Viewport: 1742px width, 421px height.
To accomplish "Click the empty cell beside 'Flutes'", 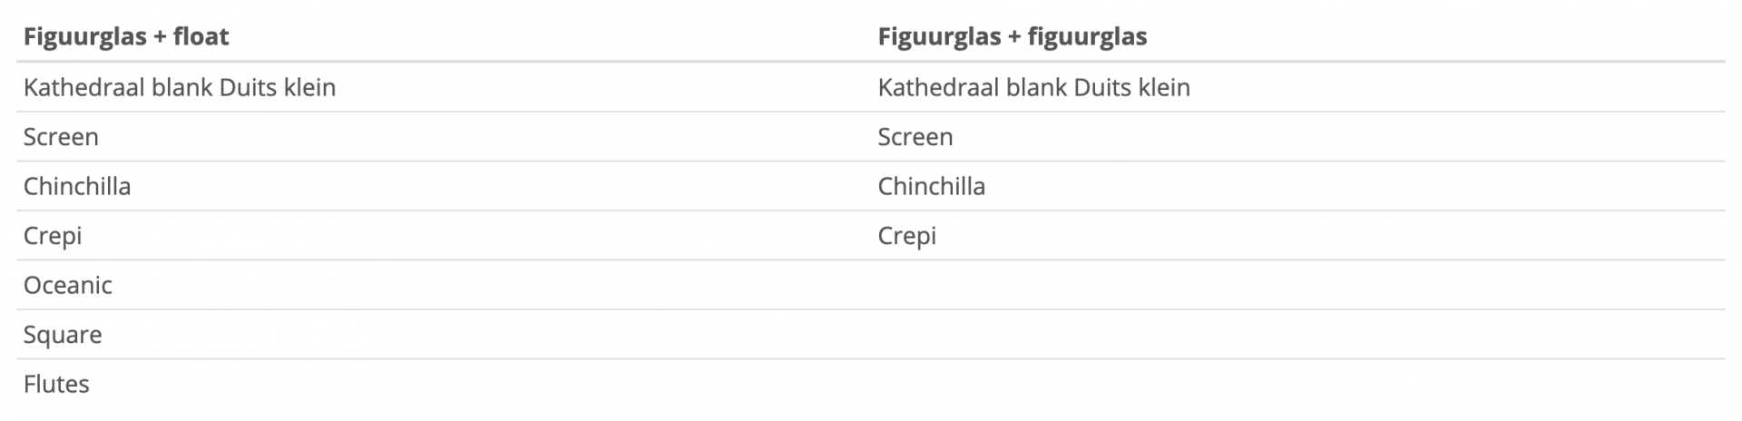I will (1297, 384).
